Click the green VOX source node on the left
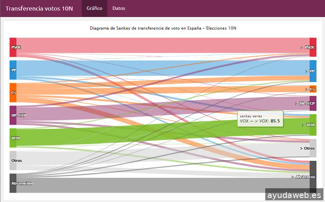This screenshot has width=325, height=202. point(13,138)
